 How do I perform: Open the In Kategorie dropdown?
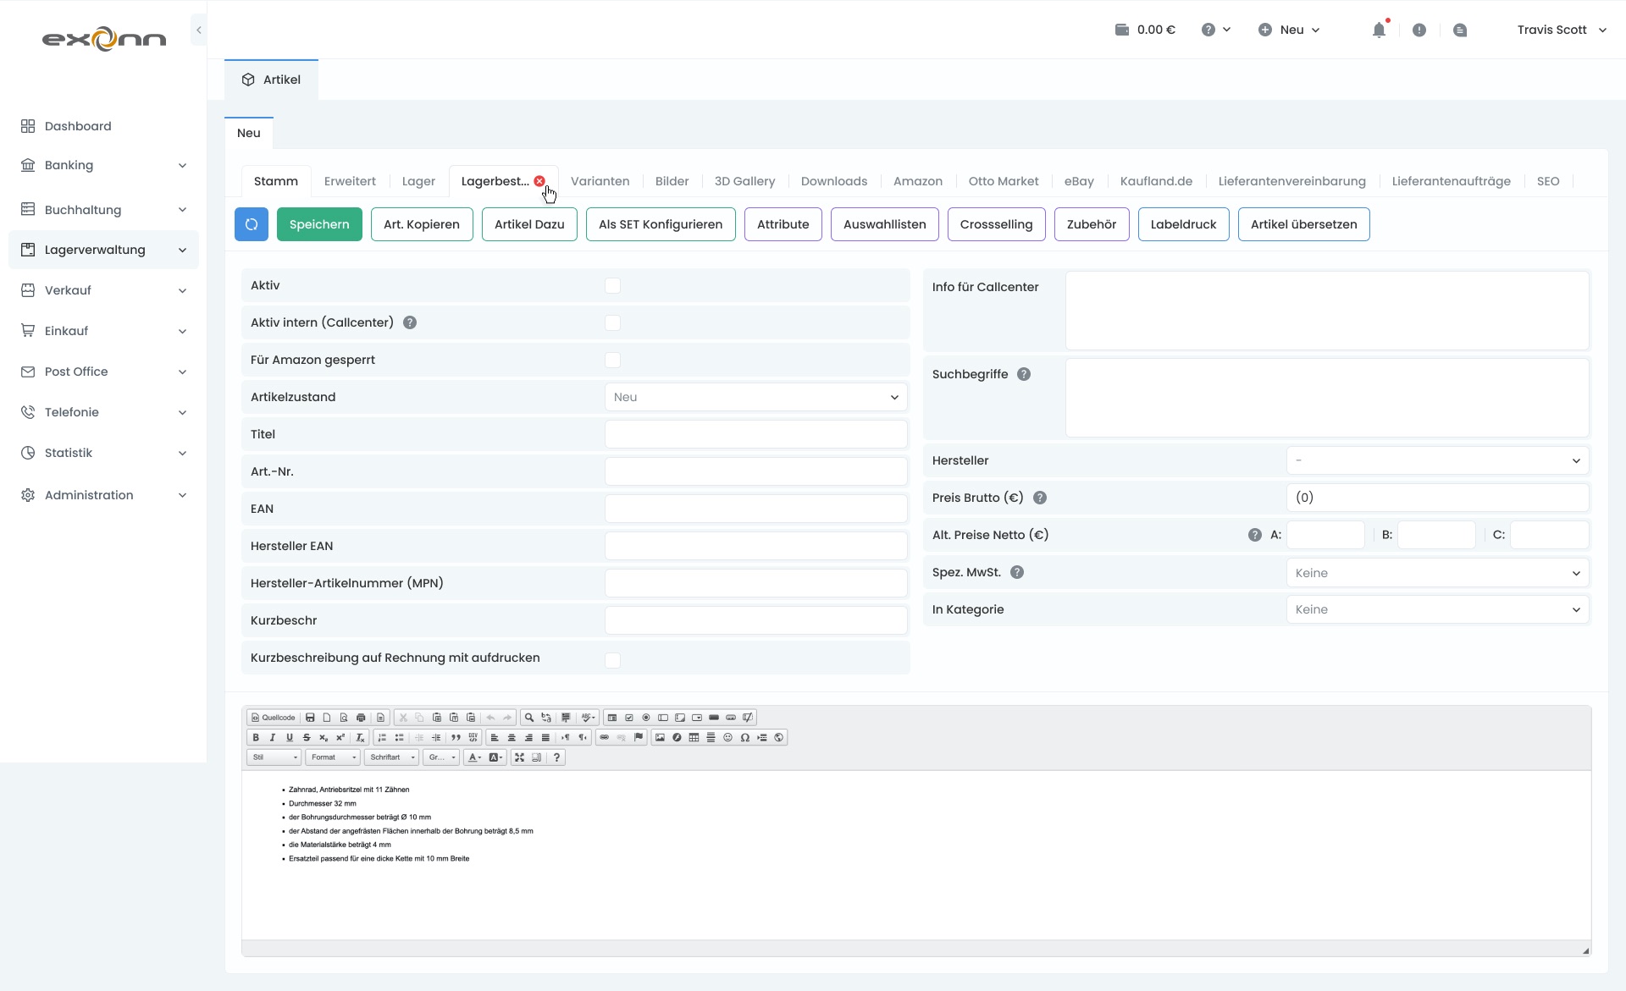click(1437, 609)
